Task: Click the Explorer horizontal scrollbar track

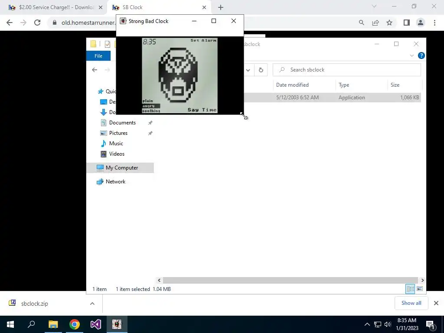Action: click(x=291, y=281)
